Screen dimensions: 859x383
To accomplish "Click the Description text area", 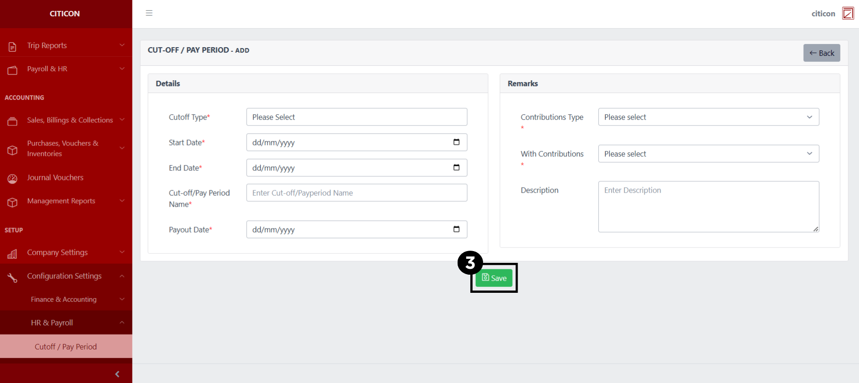I will pyautogui.click(x=708, y=207).
